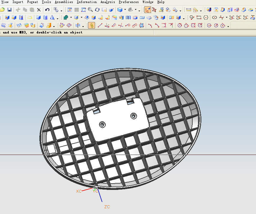This screenshot has height=214, width=256.
Task: Open dropdown arrow next to Undo group
Action: pos(61,10)
